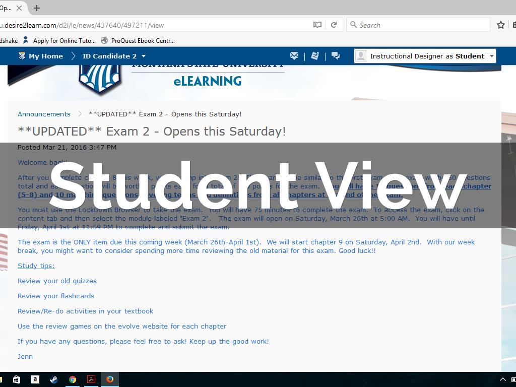This screenshot has height=387, width=516.
Task: Open the subscription alerts chat icon
Action: (336, 56)
